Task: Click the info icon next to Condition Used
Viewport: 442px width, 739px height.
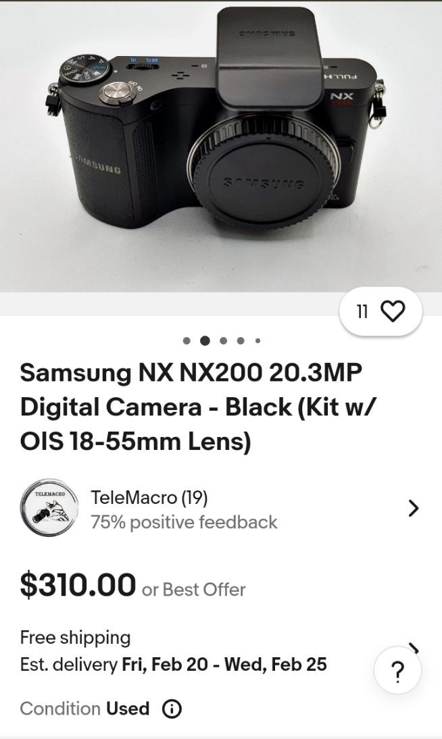Action: tap(172, 709)
